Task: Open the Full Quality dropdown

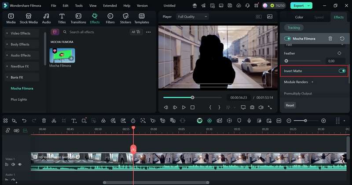Action: click(x=192, y=17)
